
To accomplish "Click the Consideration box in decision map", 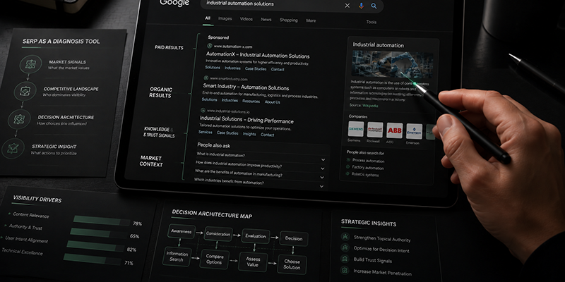I will [218, 234].
